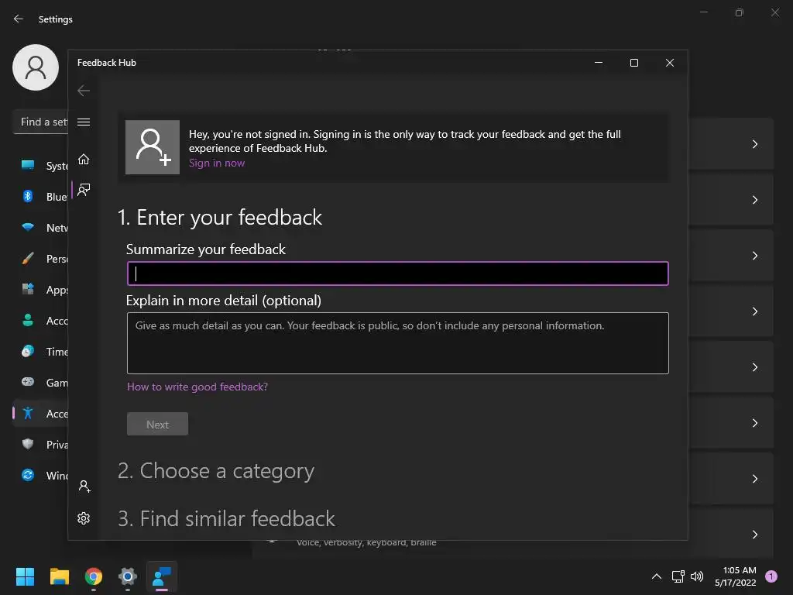Open the Windows Start menu

tap(25, 576)
